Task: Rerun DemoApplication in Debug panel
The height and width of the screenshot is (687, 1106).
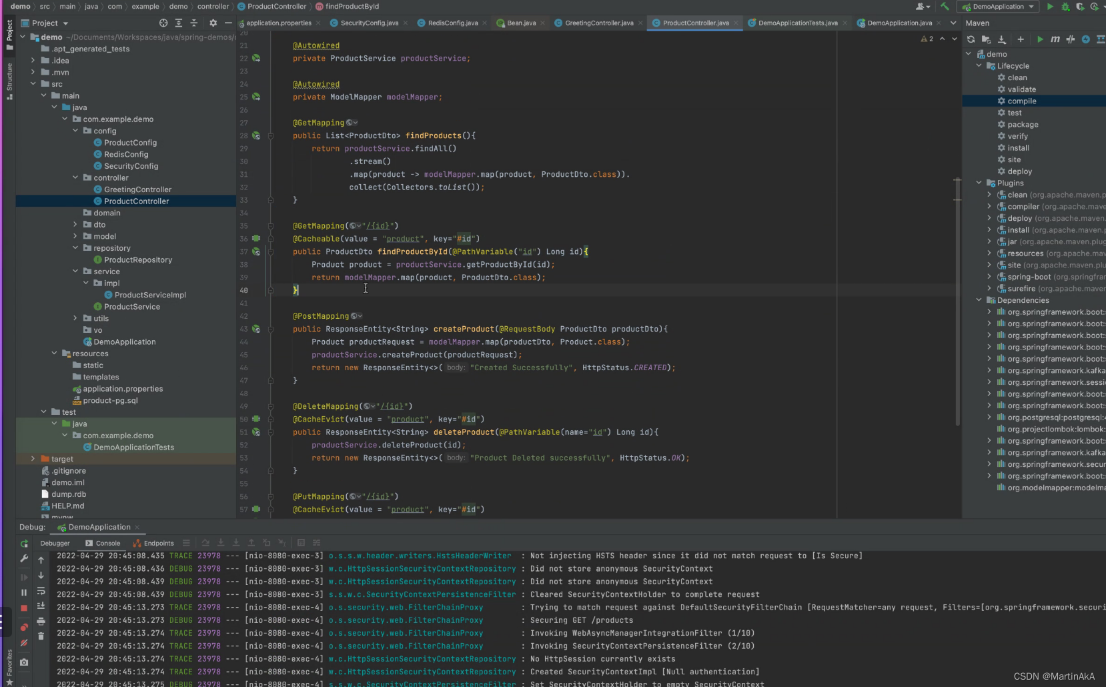Action: [24, 544]
